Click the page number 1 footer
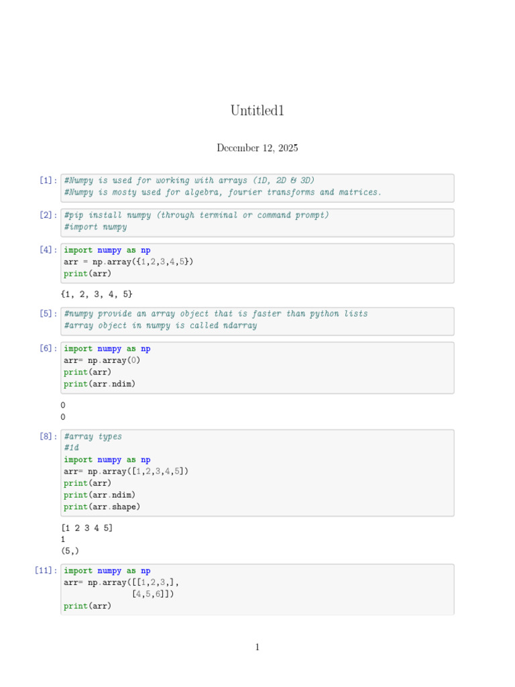 click(257, 647)
